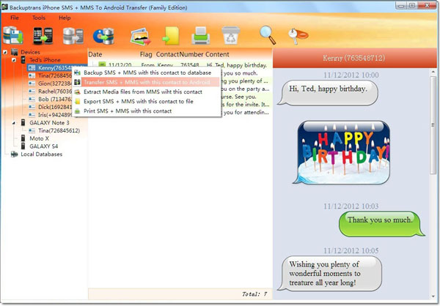Click the key registration toolbar icon
Screen dimensions: 440x306
[298, 36]
